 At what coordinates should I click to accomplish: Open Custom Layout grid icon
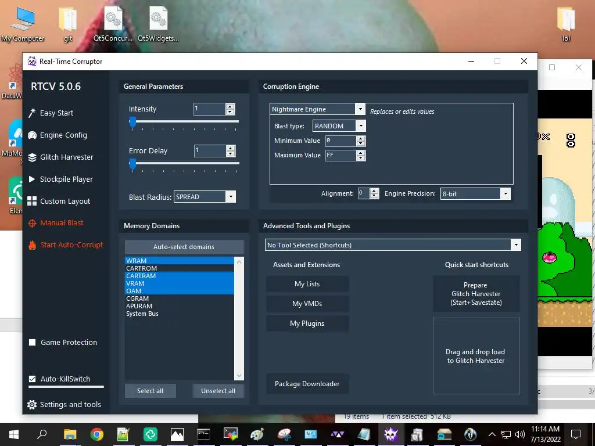click(x=32, y=201)
